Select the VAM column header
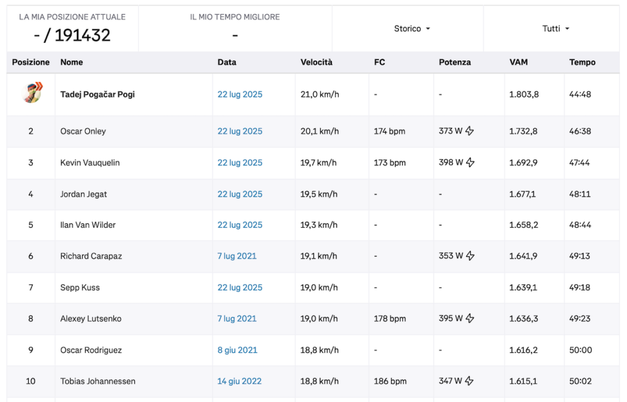This screenshot has width=627, height=402. tap(518, 62)
